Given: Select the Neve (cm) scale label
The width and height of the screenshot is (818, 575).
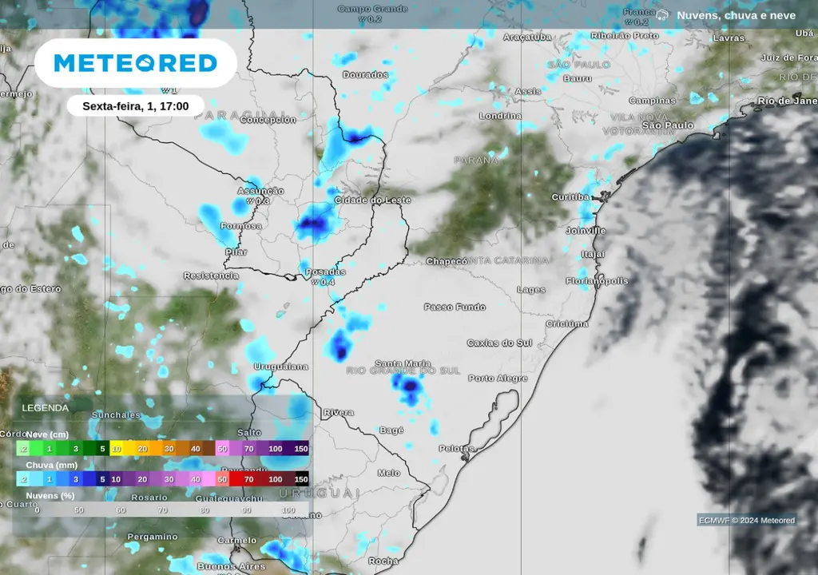Looking at the screenshot, I should (x=47, y=434).
